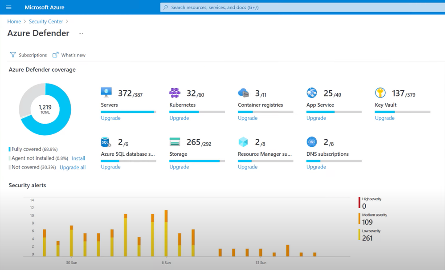The height and width of the screenshot is (270, 445).
Task: Click the Azure SQL database icon
Action: [106, 141]
